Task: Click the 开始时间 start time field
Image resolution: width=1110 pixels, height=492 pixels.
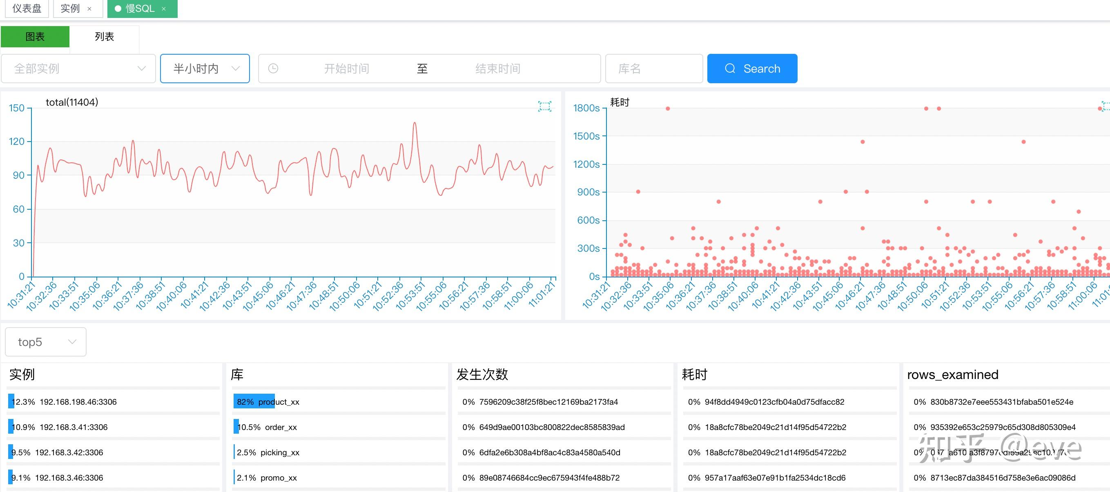Action: (x=346, y=69)
